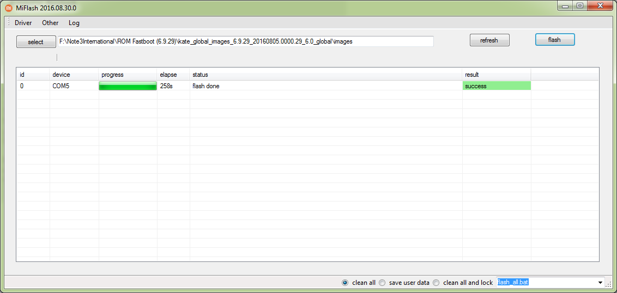Click the window resize grip in corner
617x293 pixels.
click(x=608, y=284)
